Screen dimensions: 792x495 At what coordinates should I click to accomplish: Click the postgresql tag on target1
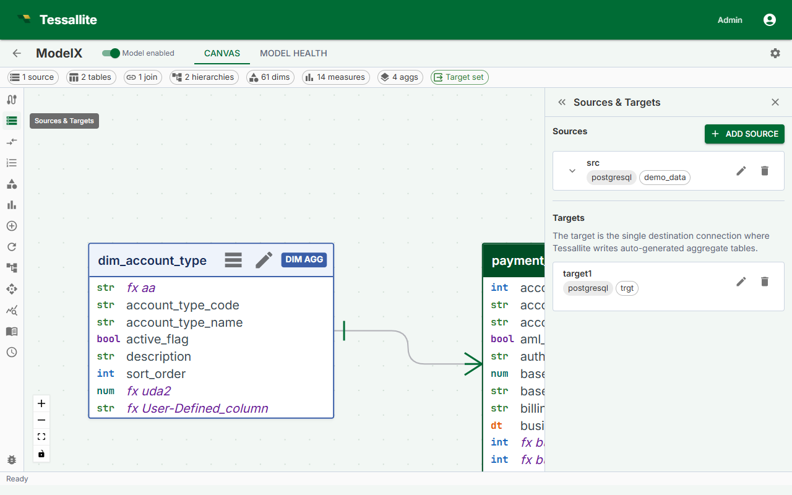[588, 288]
